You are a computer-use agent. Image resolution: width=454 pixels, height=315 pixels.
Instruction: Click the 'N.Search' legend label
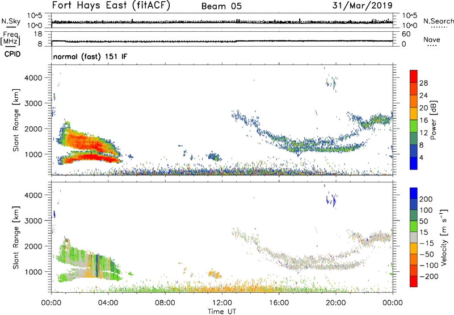[x=439, y=21]
